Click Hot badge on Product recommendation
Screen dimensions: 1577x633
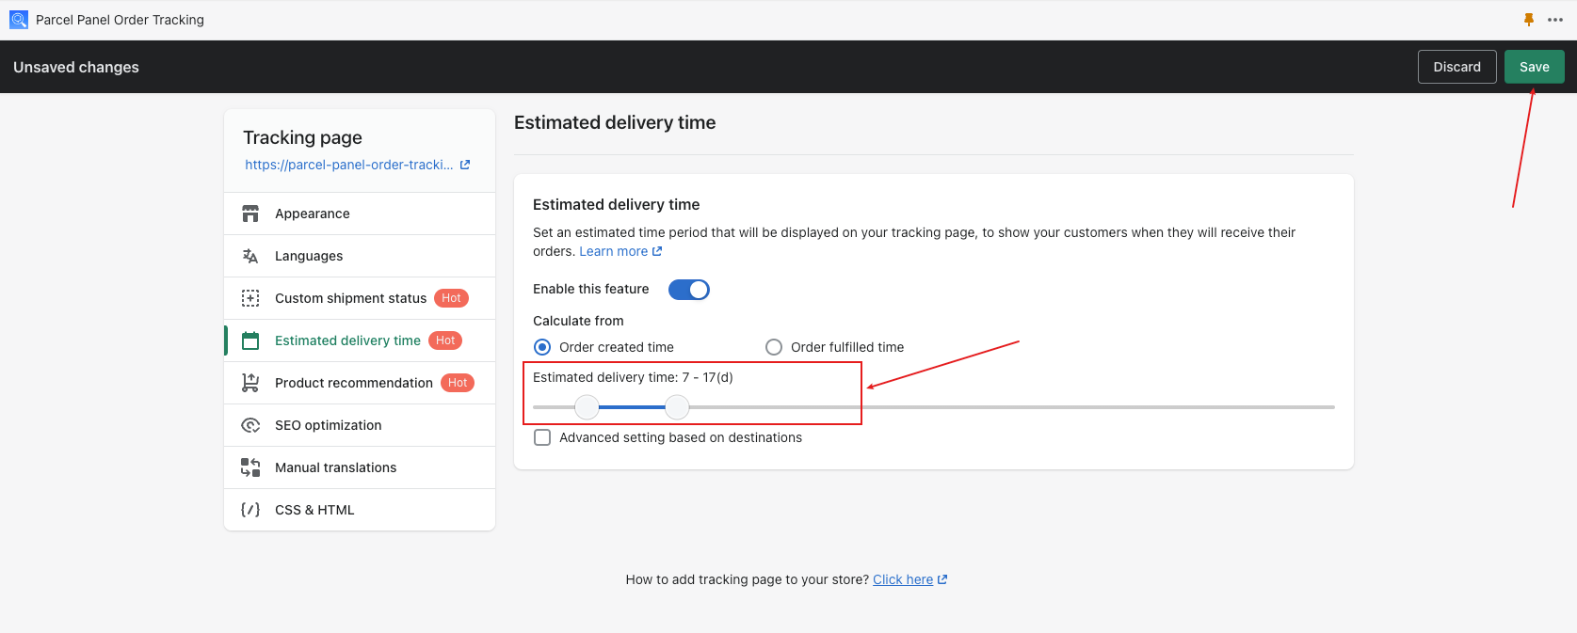[458, 383]
